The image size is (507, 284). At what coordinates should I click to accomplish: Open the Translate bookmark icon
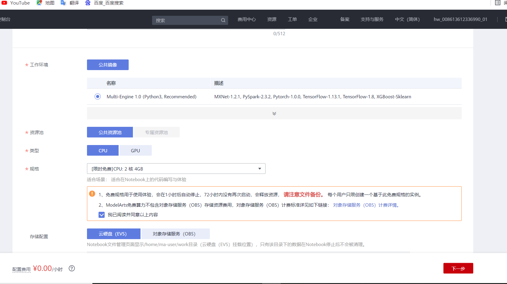coord(63,3)
